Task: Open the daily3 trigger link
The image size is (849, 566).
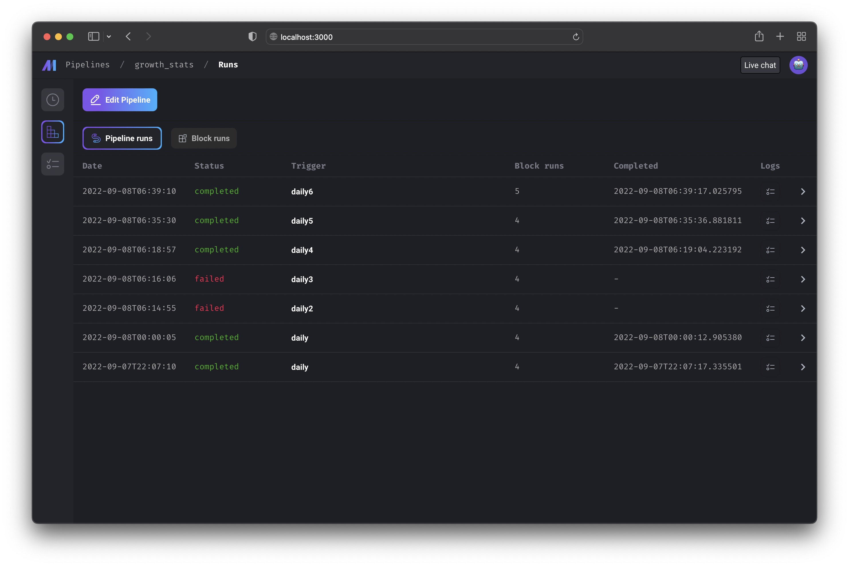Action: click(302, 279)
